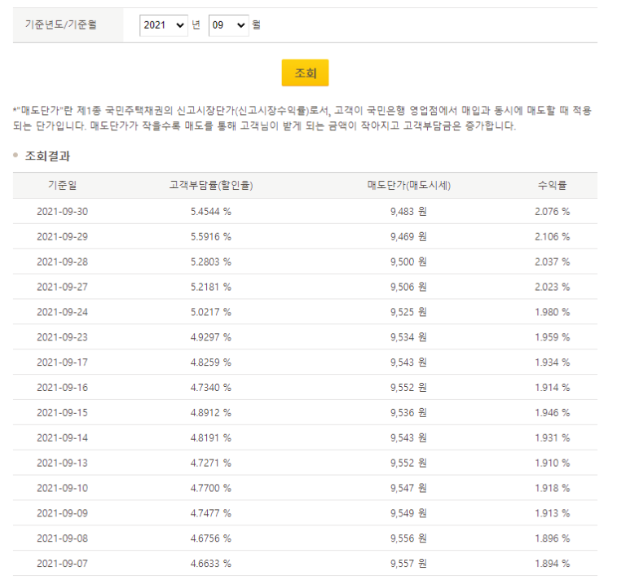Image resolution: width=630 pixels, height=580 pixels.
Task: Click discount rate 5.2181 %
Action: point(211,288)
